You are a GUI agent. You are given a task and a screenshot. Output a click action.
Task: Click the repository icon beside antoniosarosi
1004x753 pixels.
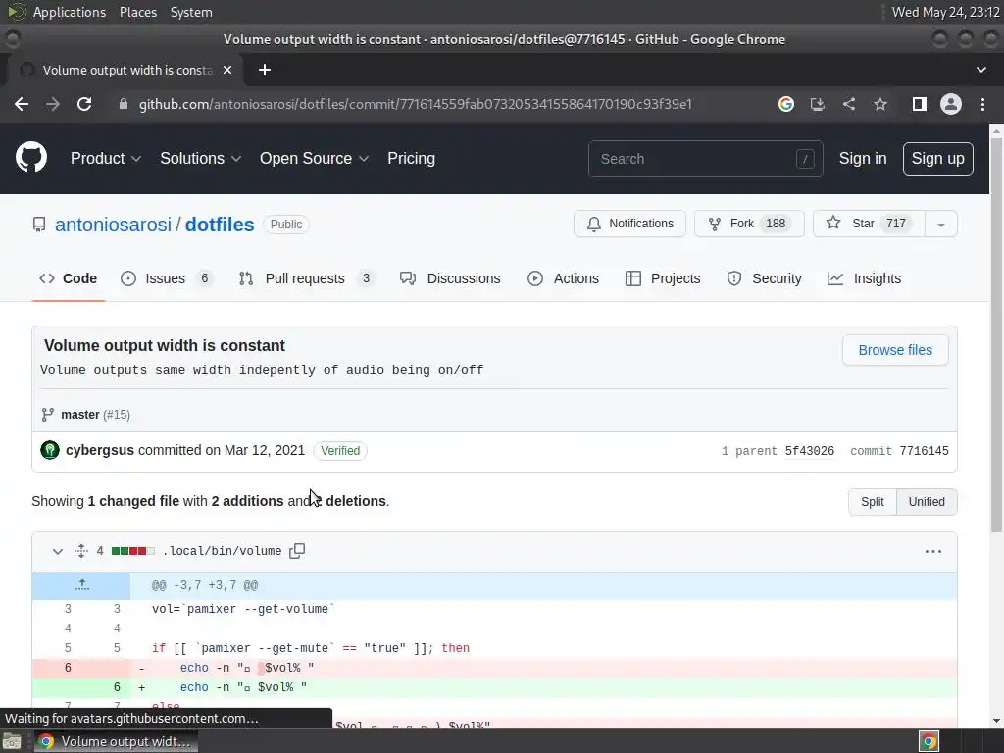coord(39,225)
